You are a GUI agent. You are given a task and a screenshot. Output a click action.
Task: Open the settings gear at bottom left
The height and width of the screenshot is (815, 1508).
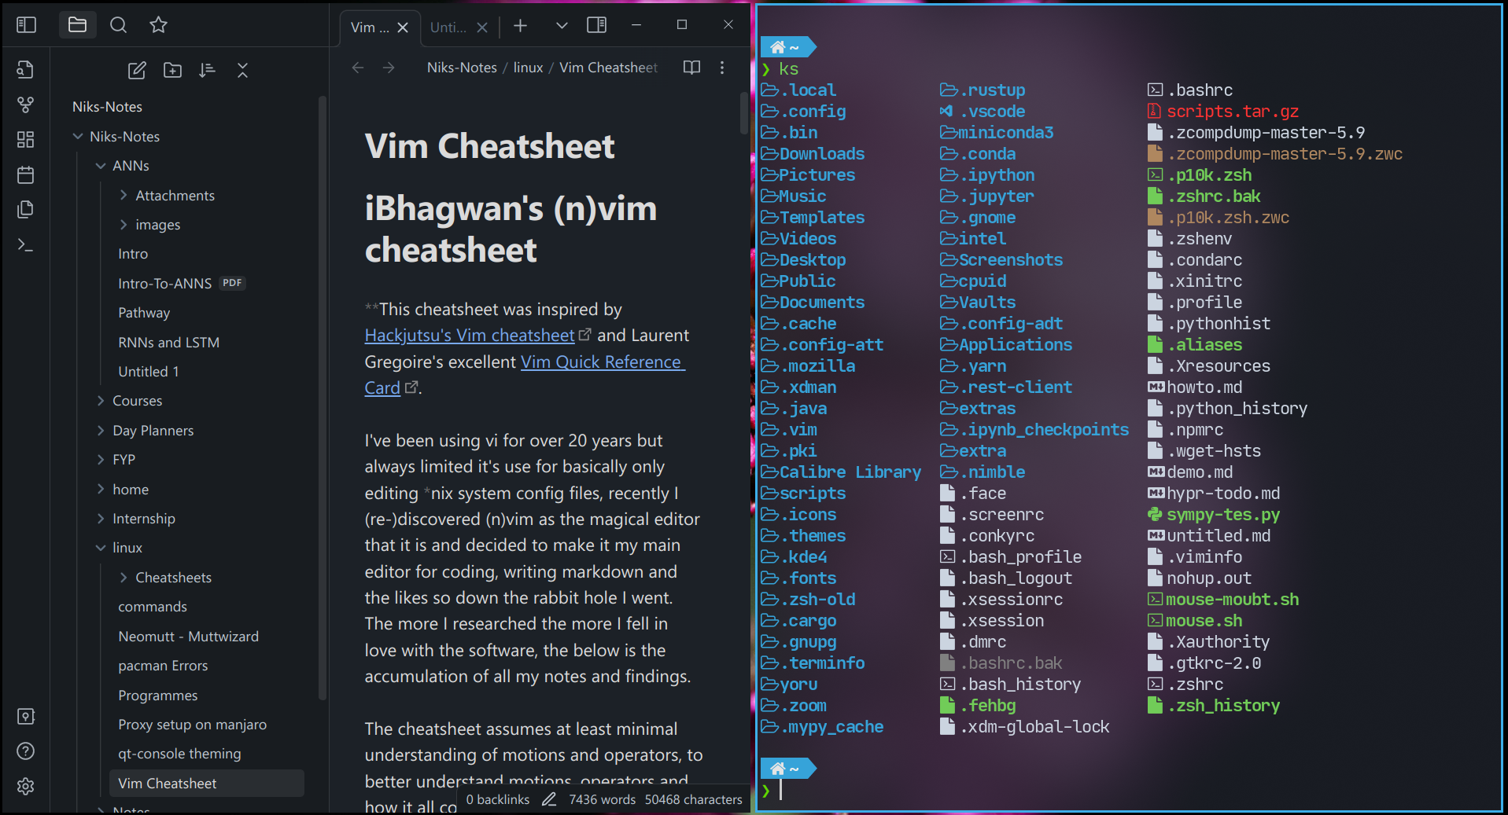[25, 786]
